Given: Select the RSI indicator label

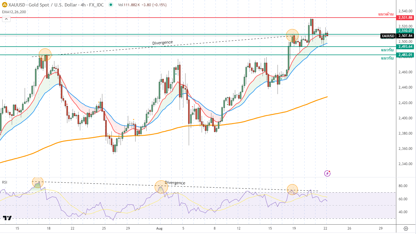Looking at the screenshot, I should [x=4, y=182].
